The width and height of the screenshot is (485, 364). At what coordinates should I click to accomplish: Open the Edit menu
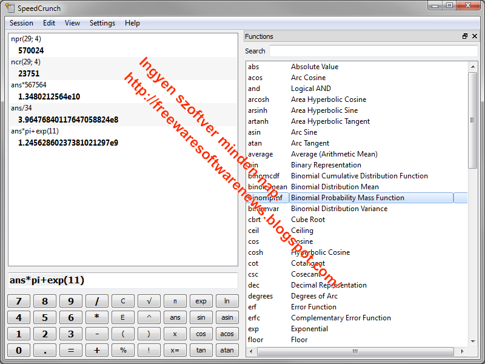coord(49,23)
